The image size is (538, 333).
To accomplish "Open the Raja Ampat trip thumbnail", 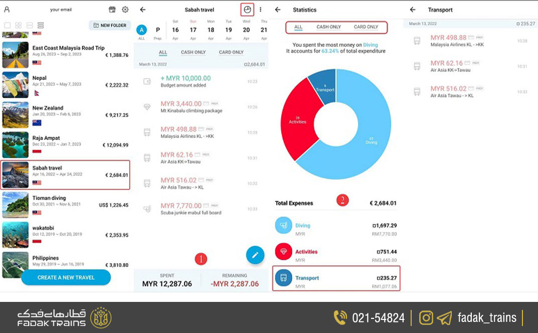I will (x=15, y=145).
